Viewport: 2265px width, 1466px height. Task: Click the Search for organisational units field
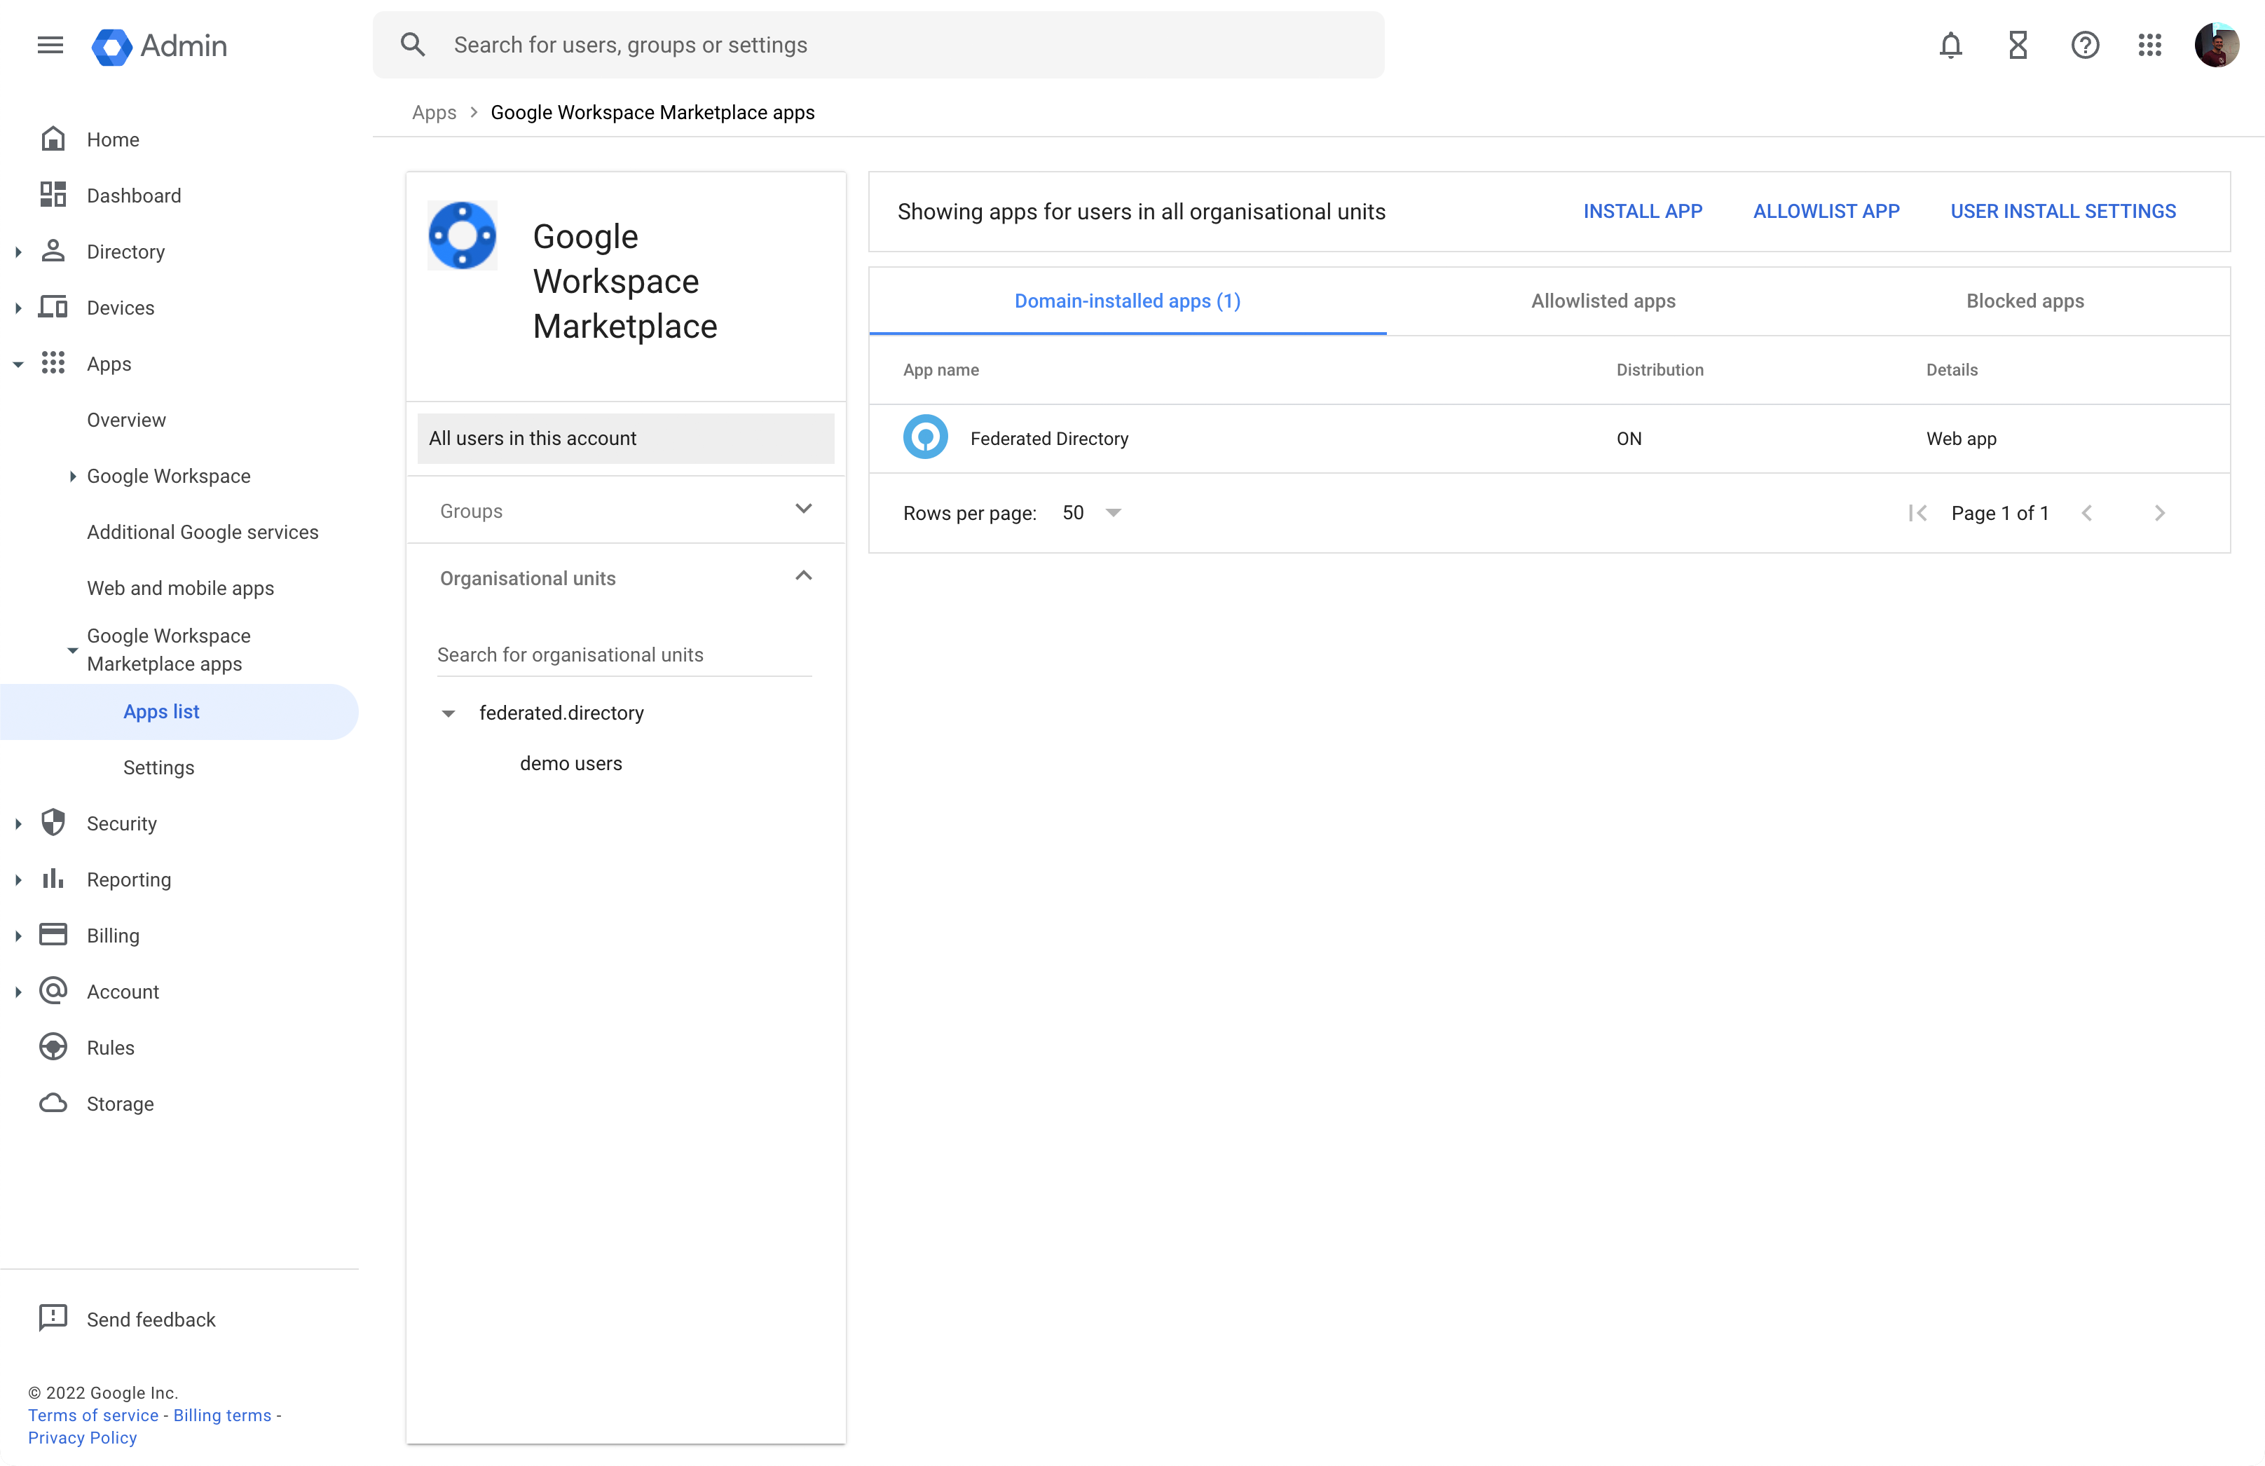tap(623, 655)
